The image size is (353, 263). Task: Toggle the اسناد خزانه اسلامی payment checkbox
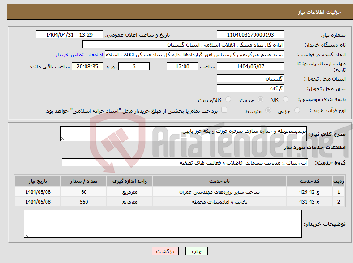click(224, 110)
